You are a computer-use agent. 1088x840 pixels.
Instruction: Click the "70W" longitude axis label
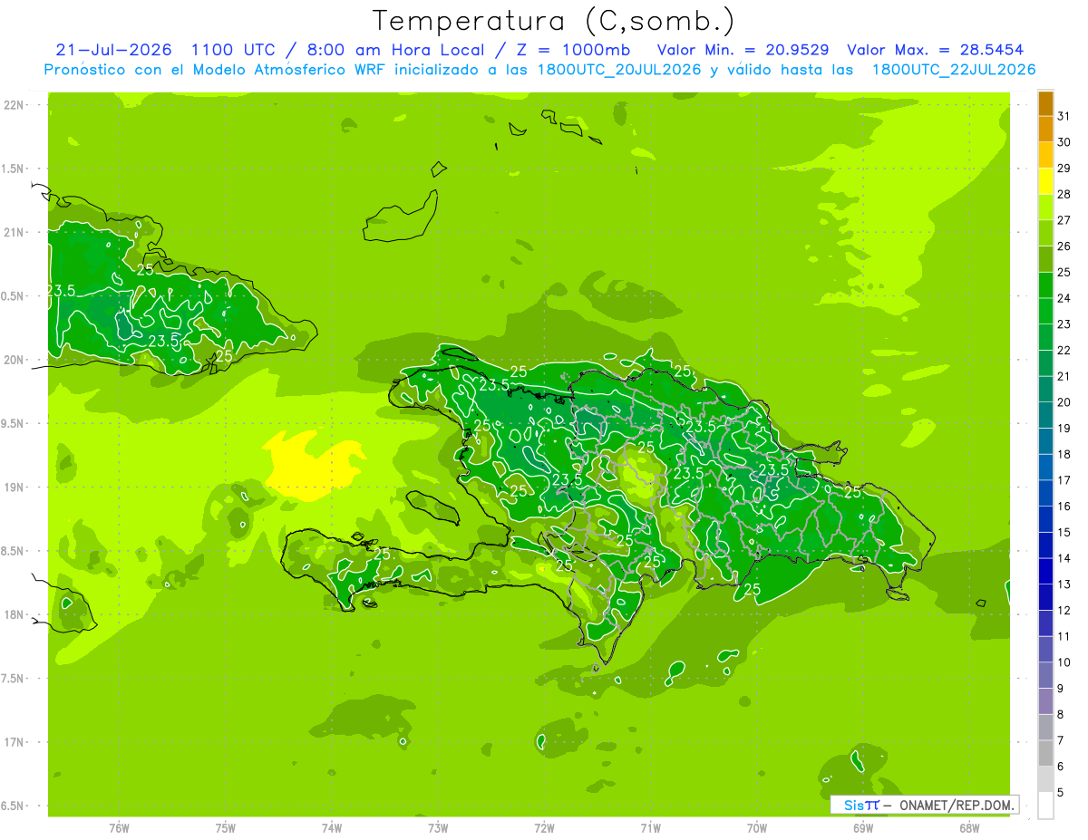pos(757,828)
